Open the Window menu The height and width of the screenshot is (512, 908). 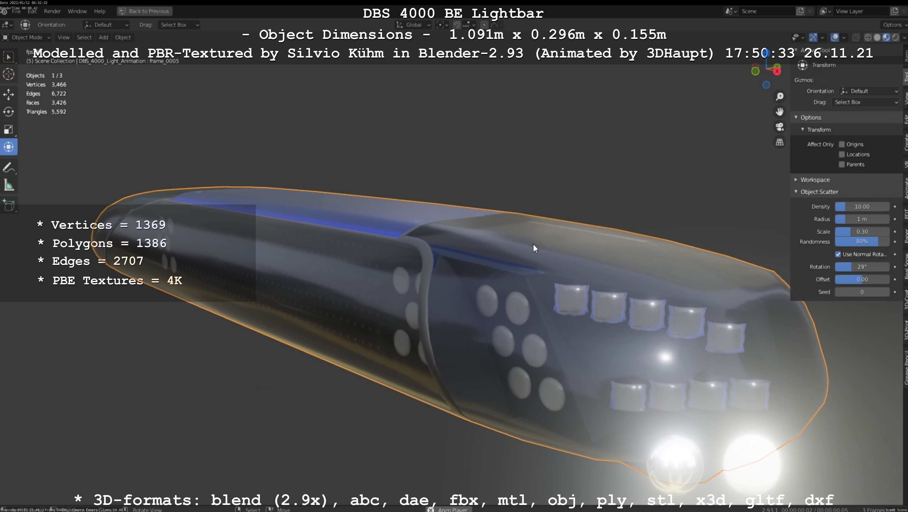(x=77, y=11)
